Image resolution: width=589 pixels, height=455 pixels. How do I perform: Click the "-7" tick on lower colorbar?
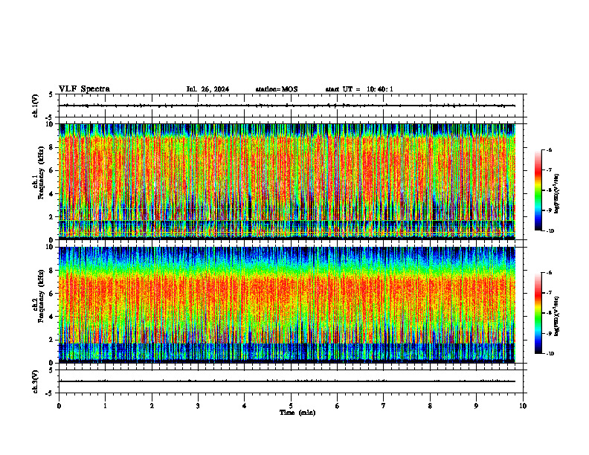click(549, 293)
